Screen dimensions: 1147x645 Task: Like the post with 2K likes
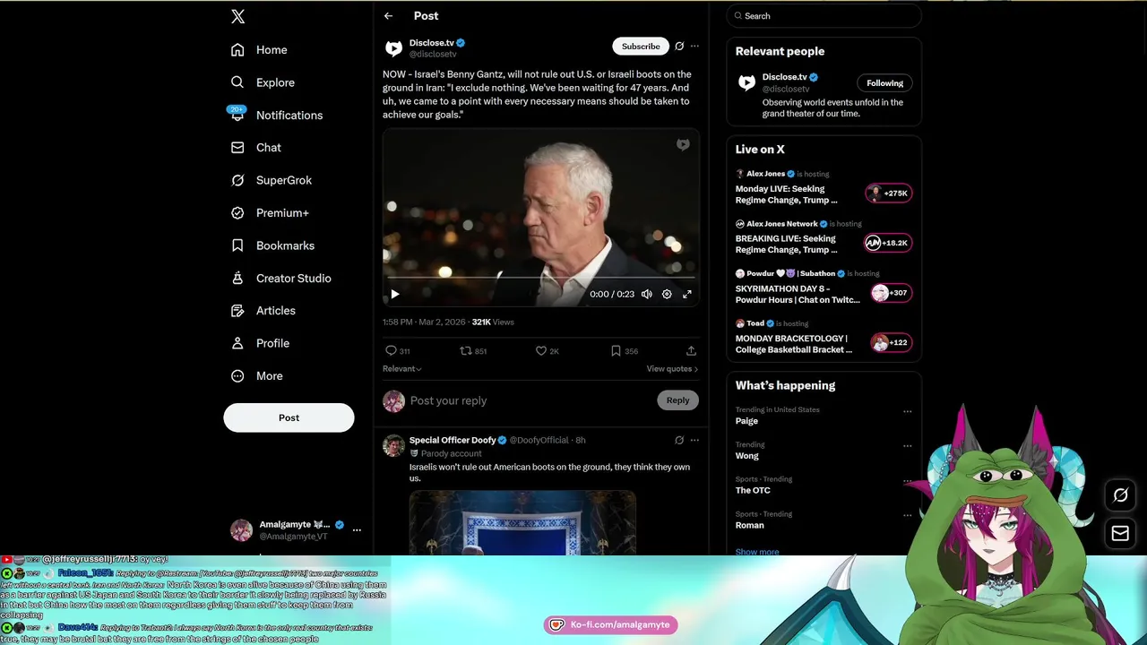pos(541,351)
